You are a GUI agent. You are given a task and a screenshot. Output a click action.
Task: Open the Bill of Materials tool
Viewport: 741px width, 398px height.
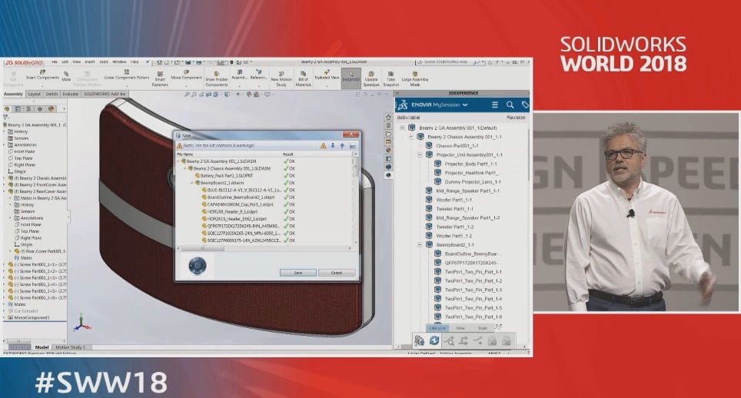click(304, 79)
